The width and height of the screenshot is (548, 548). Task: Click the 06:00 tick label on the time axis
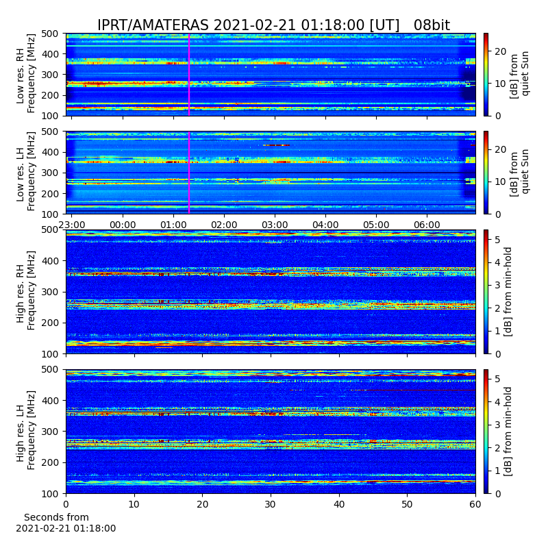427,225
